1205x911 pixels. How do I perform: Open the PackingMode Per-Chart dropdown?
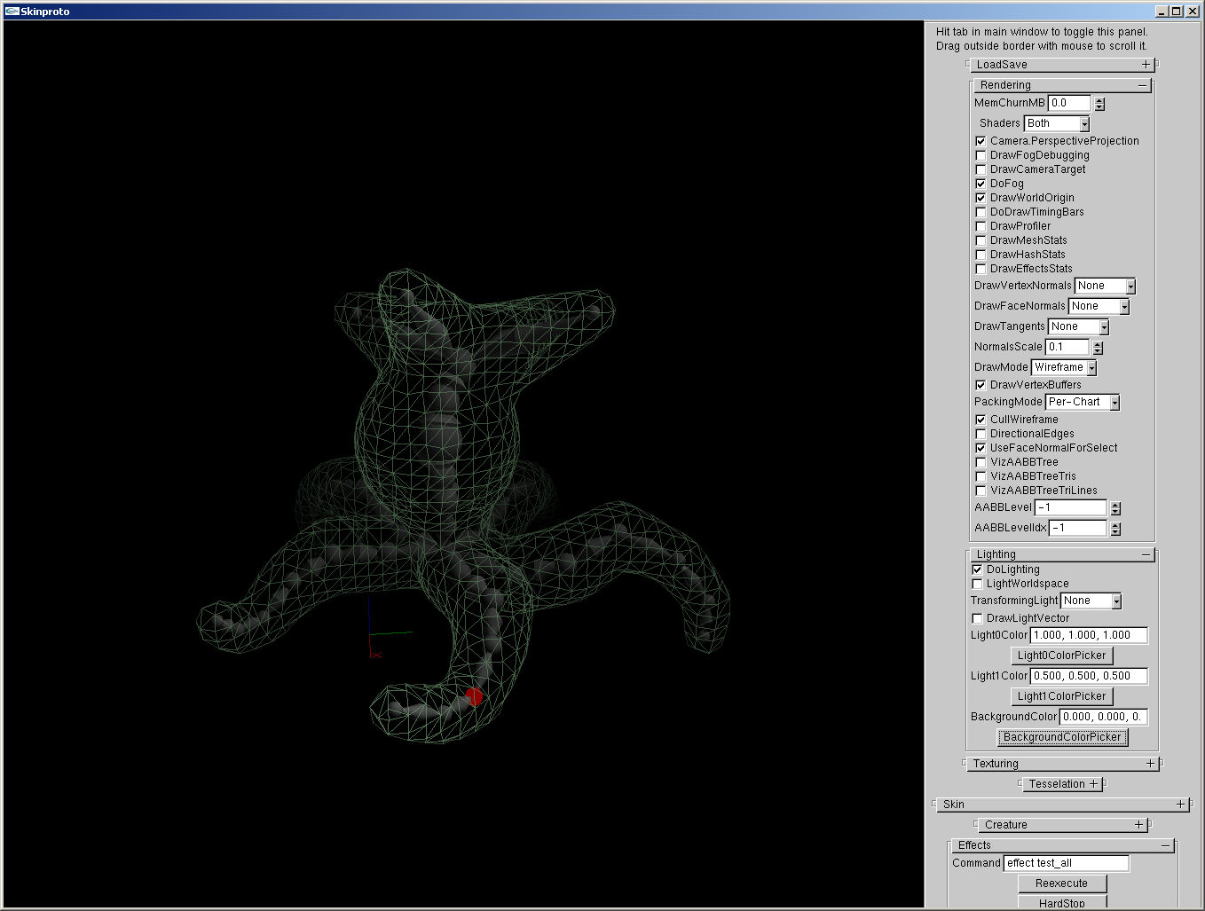tap(1114, 403)
